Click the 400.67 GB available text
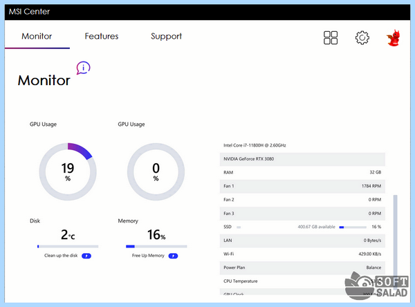This screenshot has height=307, width=415. (316, 227)
